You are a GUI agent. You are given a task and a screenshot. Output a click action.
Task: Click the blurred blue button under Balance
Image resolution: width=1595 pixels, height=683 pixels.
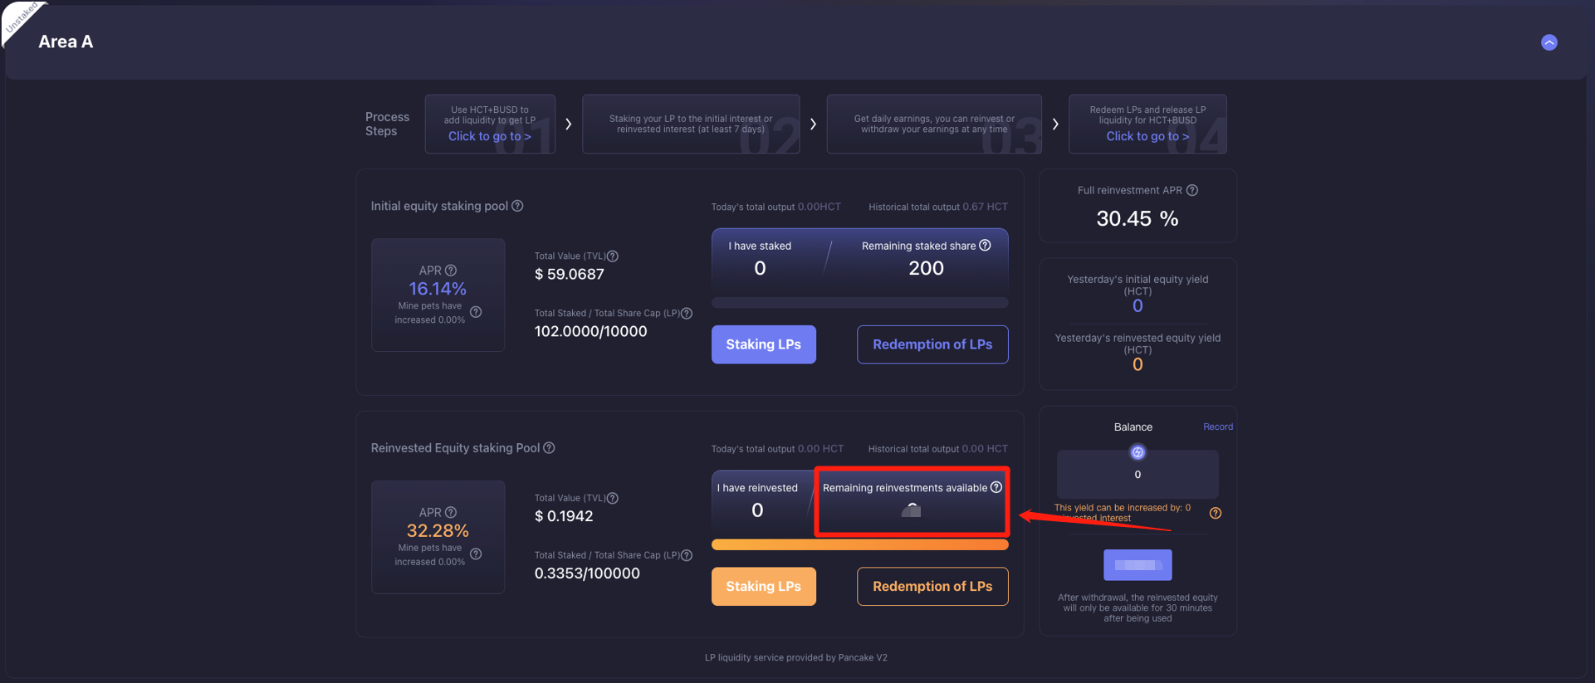[1138, 565]
